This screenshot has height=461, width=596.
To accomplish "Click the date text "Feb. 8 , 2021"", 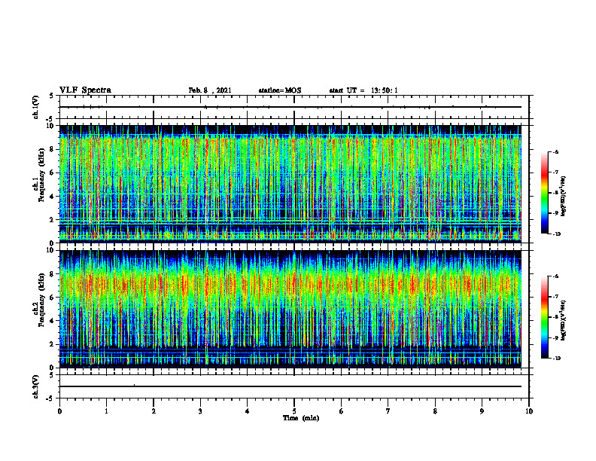I will tap(210, 90).
